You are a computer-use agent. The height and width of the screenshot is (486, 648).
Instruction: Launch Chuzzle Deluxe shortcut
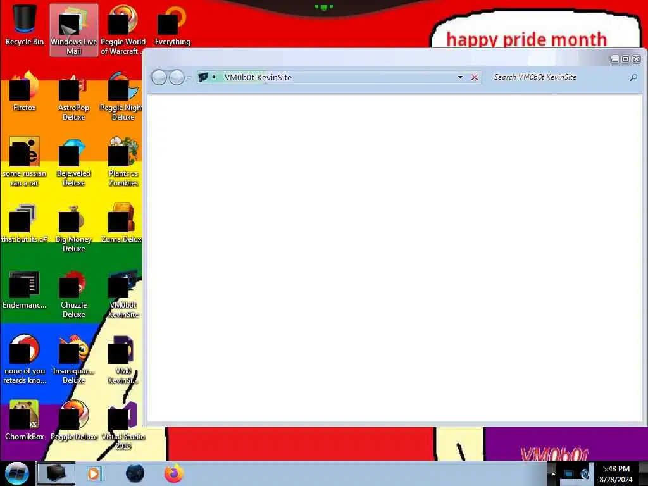coord(73,294)
